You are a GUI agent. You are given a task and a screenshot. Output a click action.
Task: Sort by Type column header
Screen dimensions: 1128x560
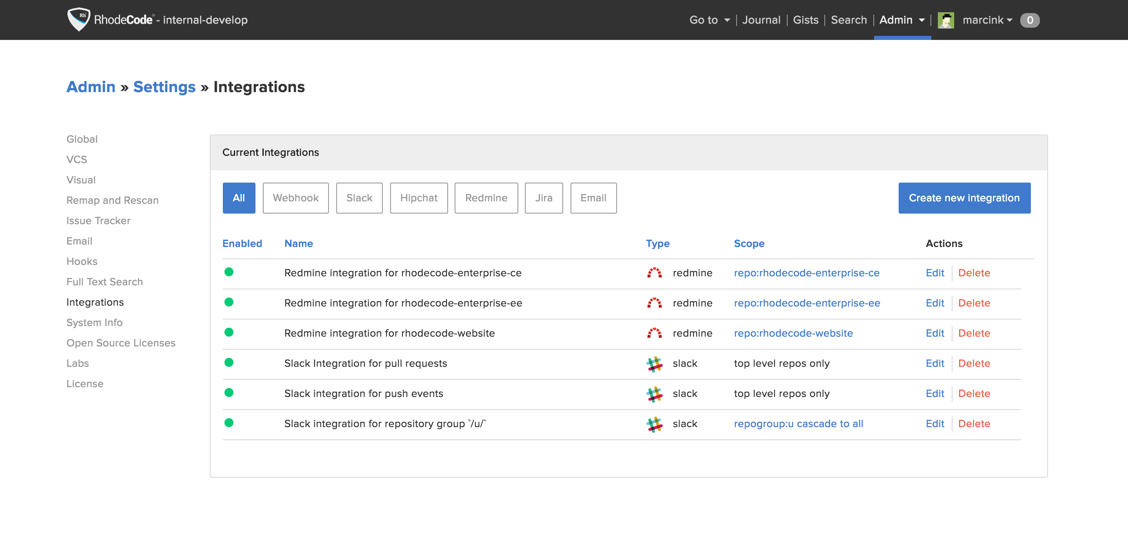(658, 243)
